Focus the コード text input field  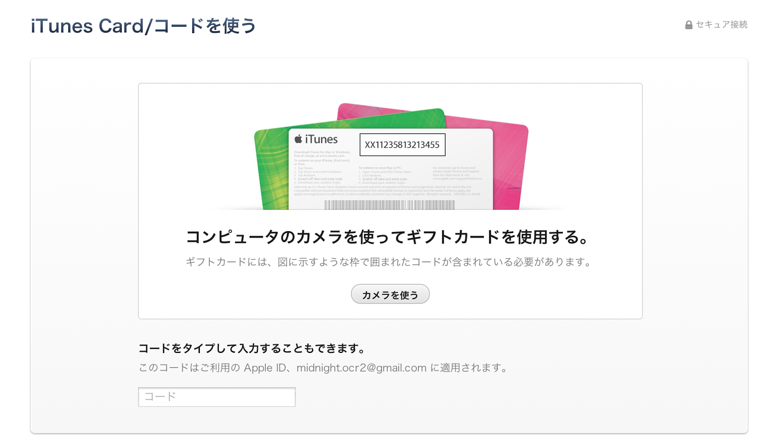[x=217, y=397]
